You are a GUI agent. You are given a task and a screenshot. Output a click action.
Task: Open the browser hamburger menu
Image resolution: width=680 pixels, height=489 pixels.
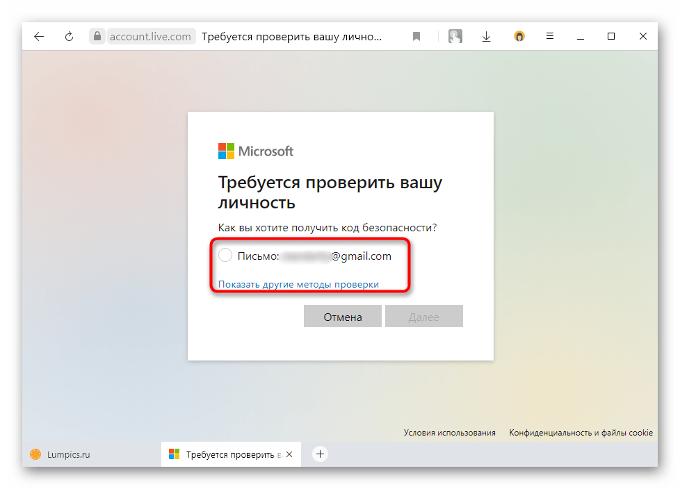549,37
